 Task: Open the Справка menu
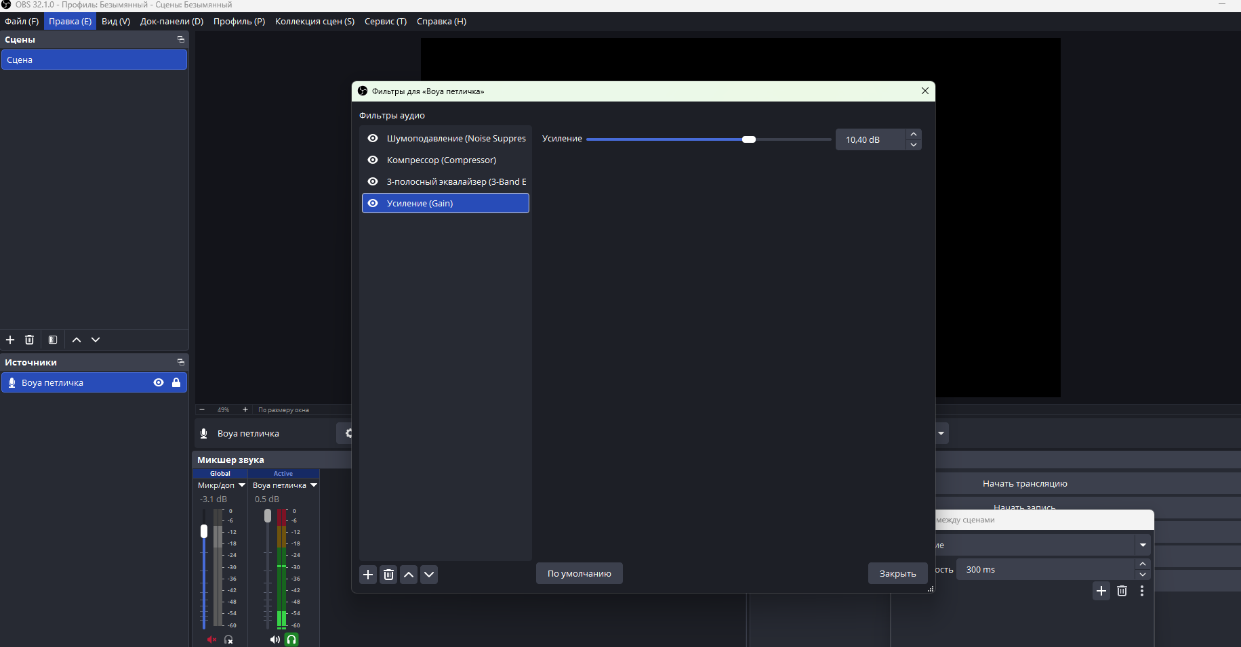coord(441,21)
